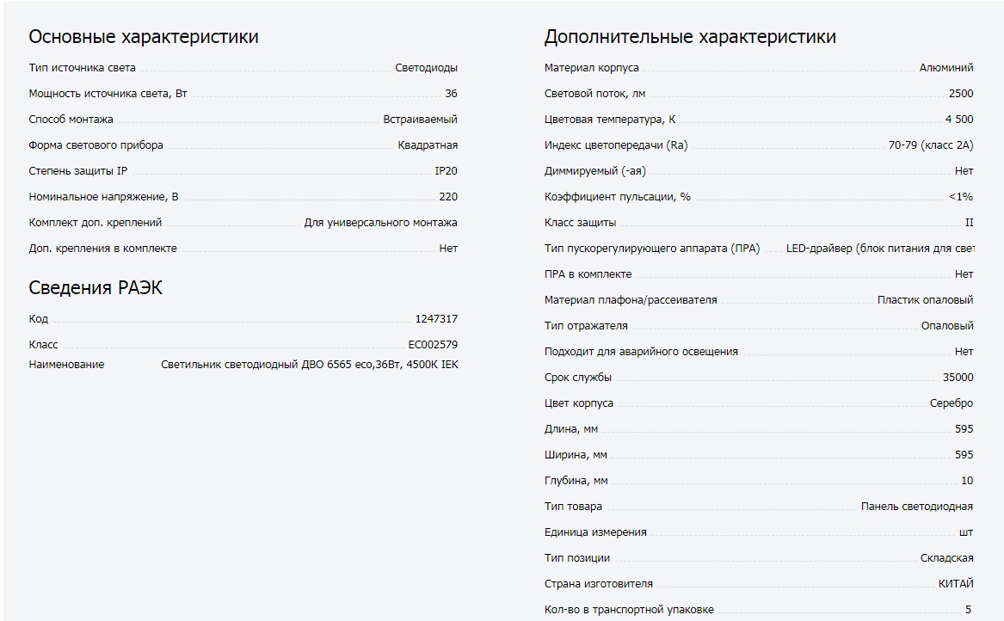Click the color temperature value 4 500
The image size is (1004, 621).
pyautogui.click(x=958, y=119)
